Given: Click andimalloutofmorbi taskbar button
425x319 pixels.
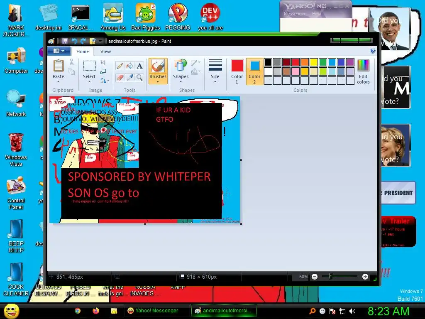Looking at the screenshot, I should coord(224,311).
